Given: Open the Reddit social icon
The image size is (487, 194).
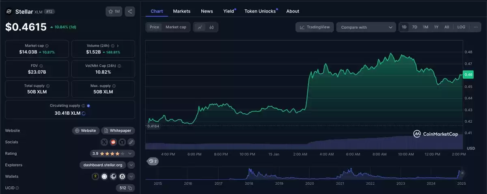Looking at the screenshot, I should point(113,142).
